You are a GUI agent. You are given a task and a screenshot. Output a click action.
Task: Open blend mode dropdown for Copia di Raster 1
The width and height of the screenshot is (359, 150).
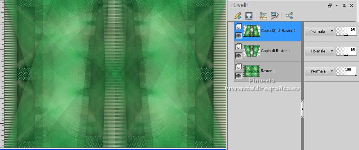(319, 51)
